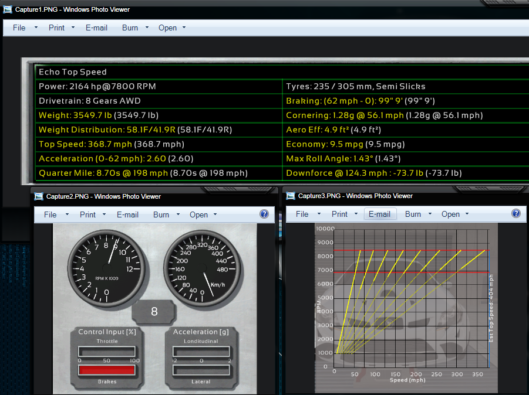
Task: Click the RPM x 1000 tachometer gauge
Action: (x=107, y=268)
